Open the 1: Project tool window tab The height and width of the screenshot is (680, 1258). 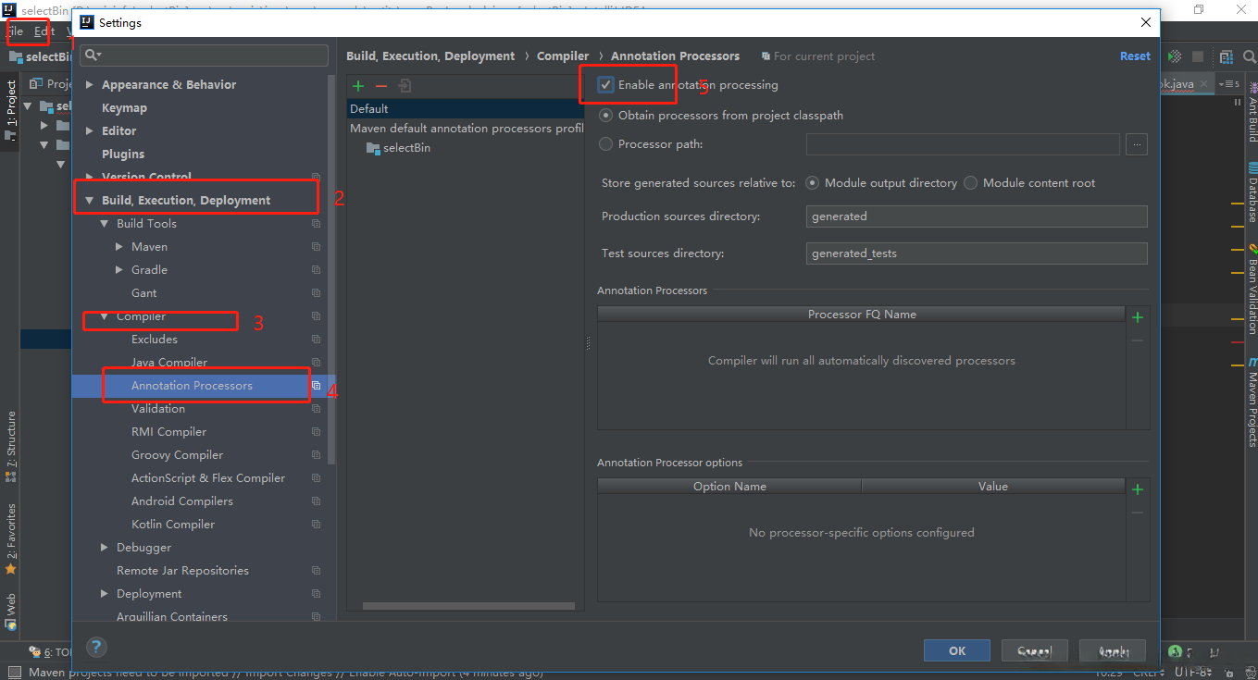(11, 109)
